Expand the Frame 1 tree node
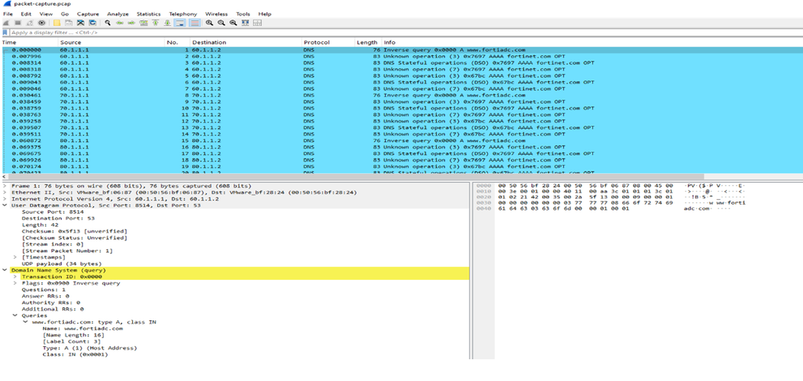 point(4,186)
